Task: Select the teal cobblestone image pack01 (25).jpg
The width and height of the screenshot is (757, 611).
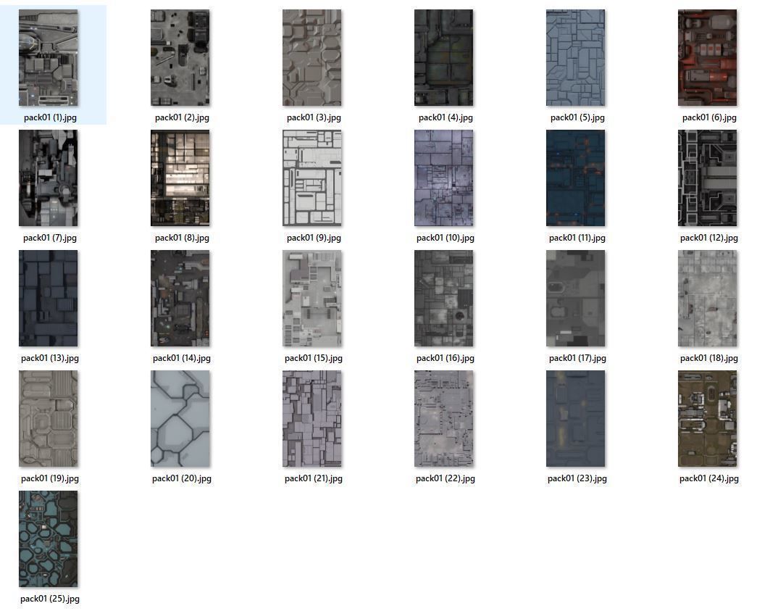Action: pos(49,539)
